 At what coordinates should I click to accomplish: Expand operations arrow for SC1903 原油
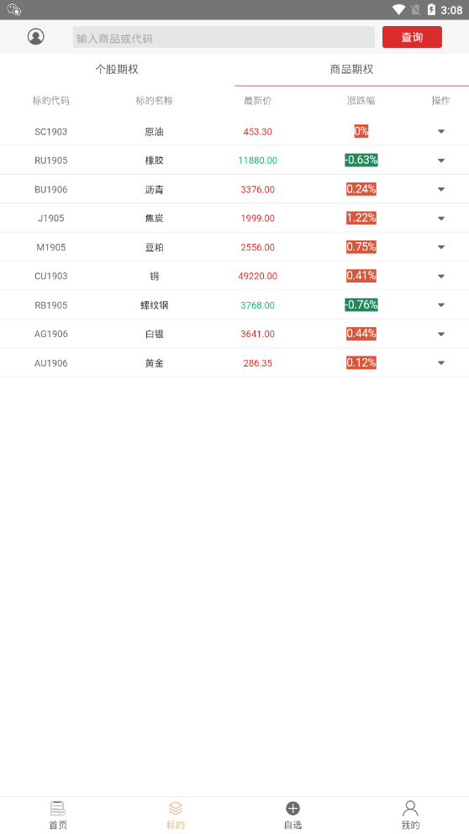pyautogui.click(x=440, y=131)
